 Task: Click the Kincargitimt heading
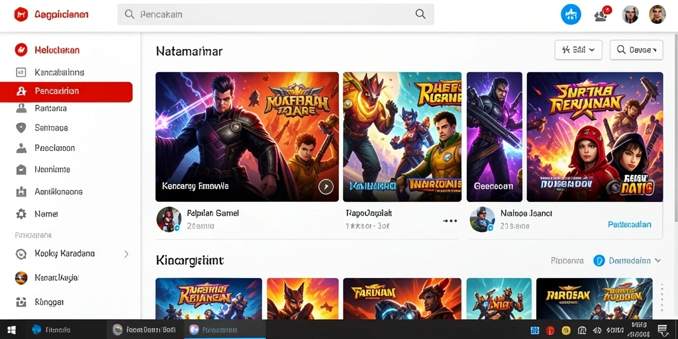pos(190,260)
